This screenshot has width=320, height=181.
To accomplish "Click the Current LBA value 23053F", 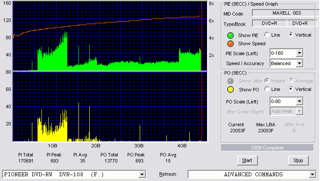I will pyautogui.click(x=238, y=131).
